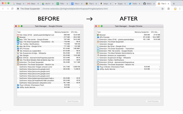This screenshot has height=114, width=183.
Task: Click 206 MB memory value in After window
Action: [147, 35]
